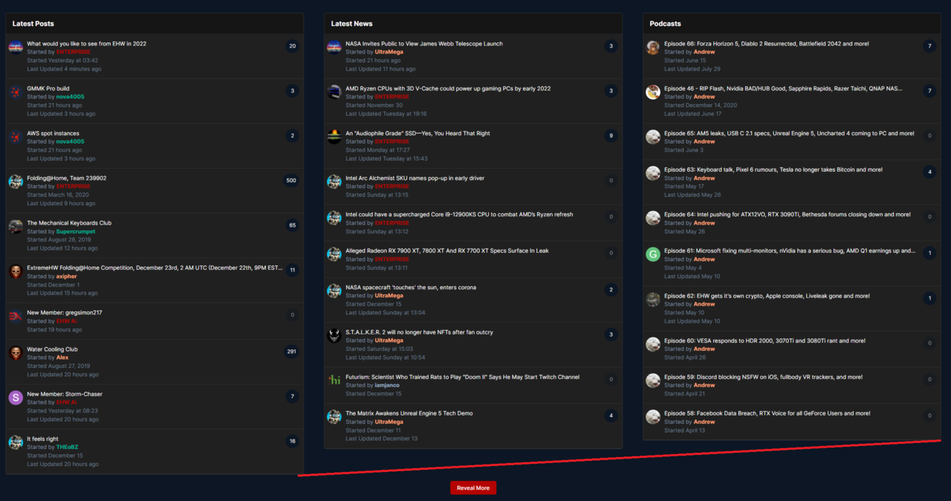Open NASA James Webb Telescope Launch article
The height and width of the screenshot is (501, 951).
click(423, 44)
